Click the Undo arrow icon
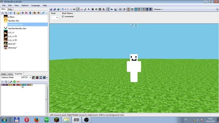219x123 pixels. tap(63, 9)
